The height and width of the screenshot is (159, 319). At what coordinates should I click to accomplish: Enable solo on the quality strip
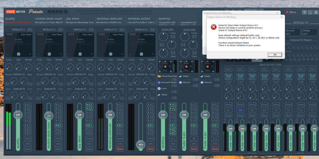tap(28, 143)
